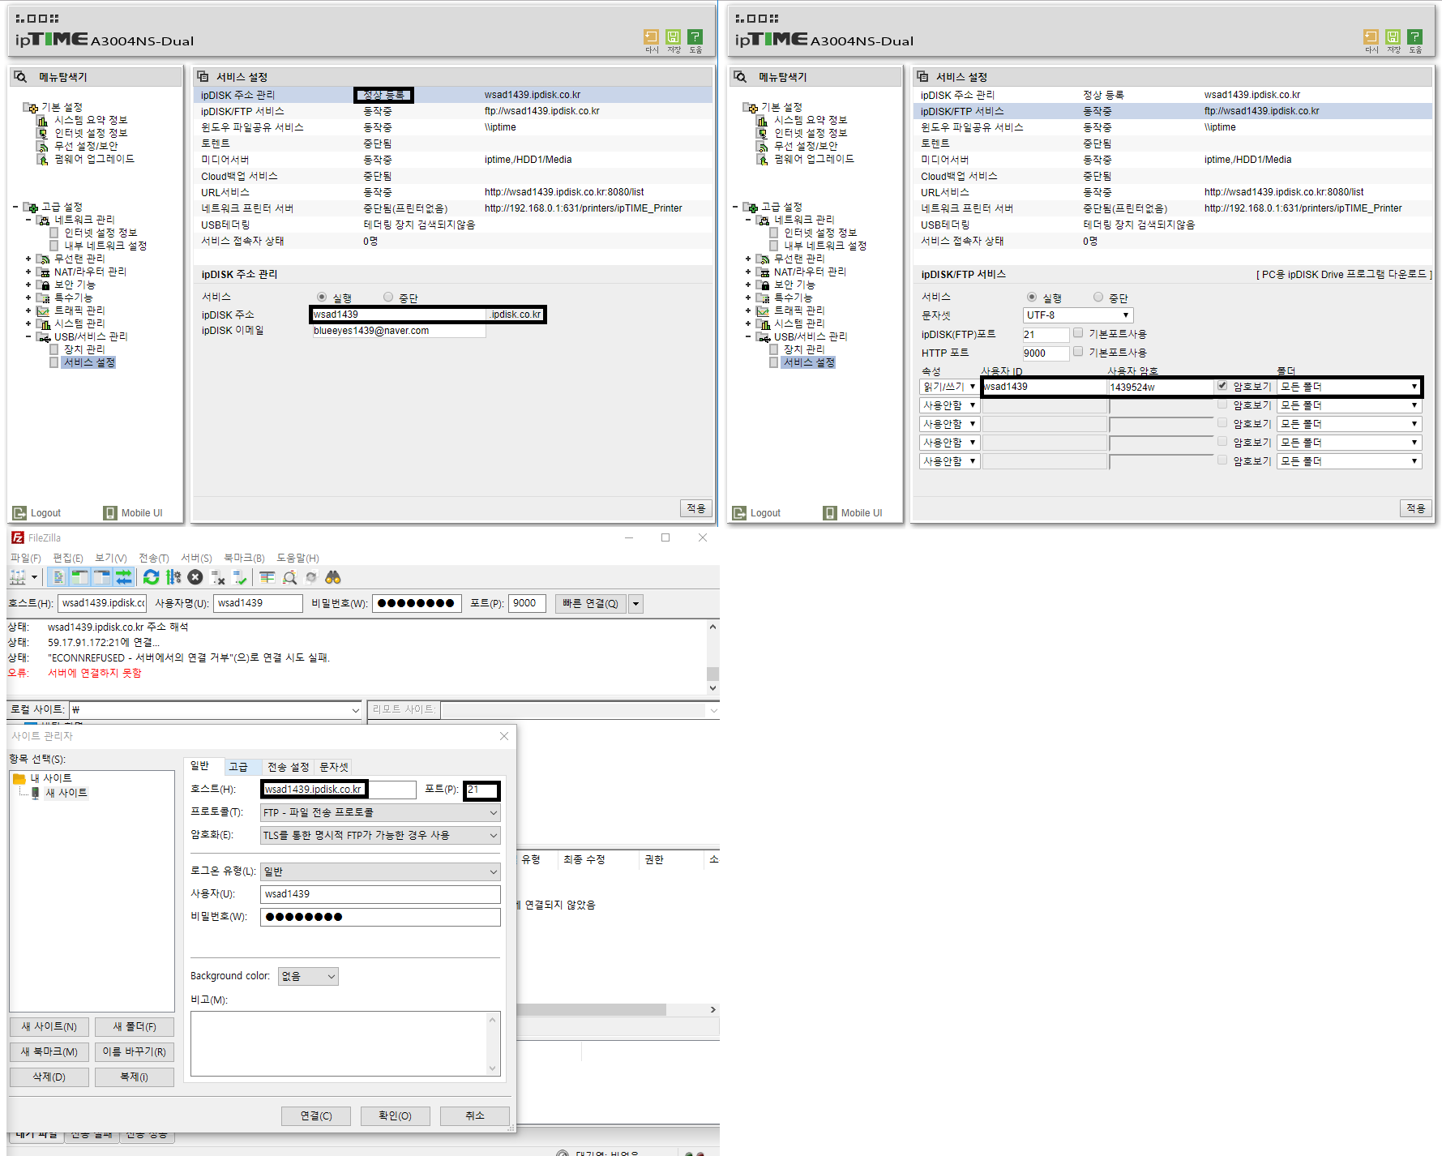Open quick connect history dropdown arrow
Image resolution: width=1442 pixels, height=1156 pixels.
coord(636,603)
